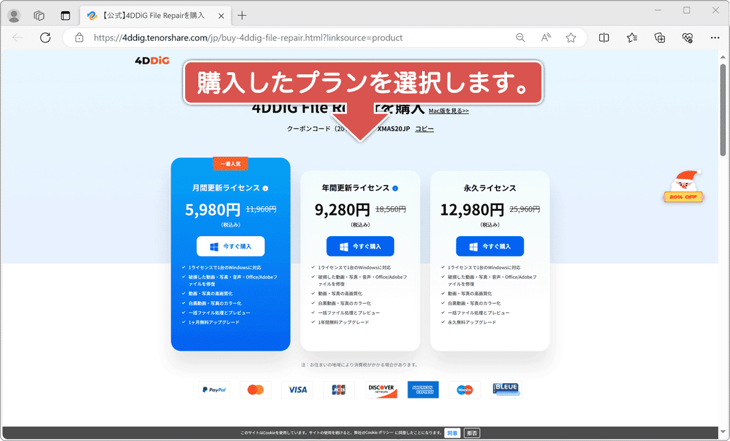Accept cookies with the 同意 button

[452, 432]
